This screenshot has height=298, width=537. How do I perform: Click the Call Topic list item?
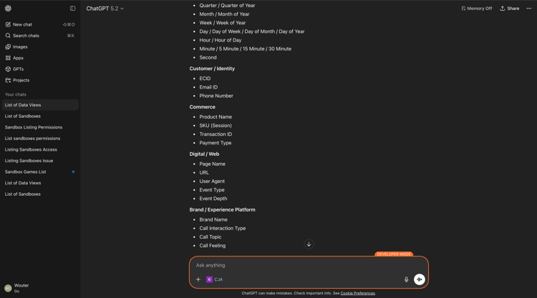click(211, 237)
